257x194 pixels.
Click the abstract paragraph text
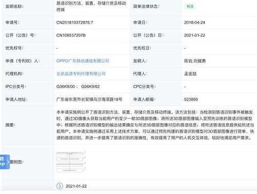155,125
